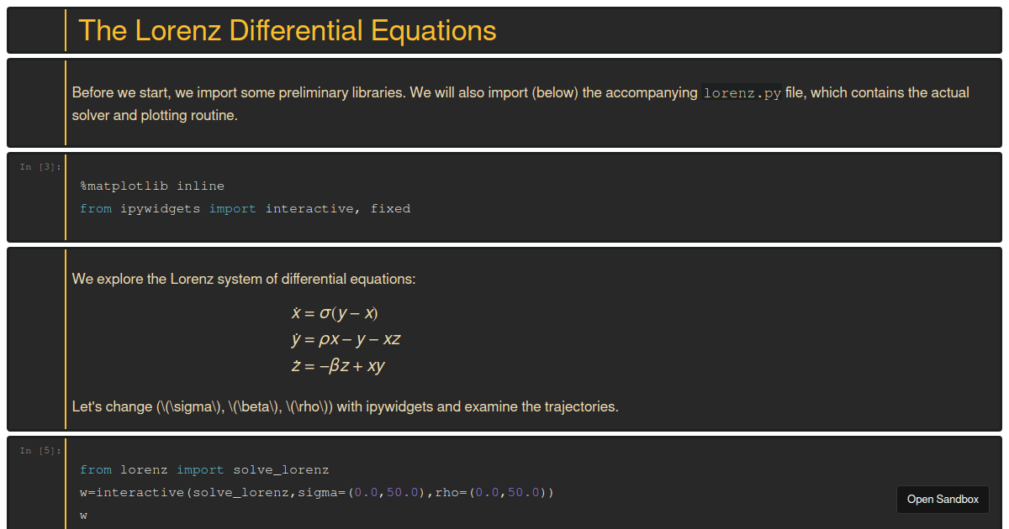Screen dimensions: 1009x529
Task: Click the Open Sandbox button
Action: pyautogui.click(x=943, y=500)
